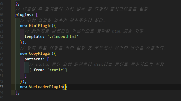
Task: Select the VueLoaderPlugin class name
Action: click(x=46, y=87)
